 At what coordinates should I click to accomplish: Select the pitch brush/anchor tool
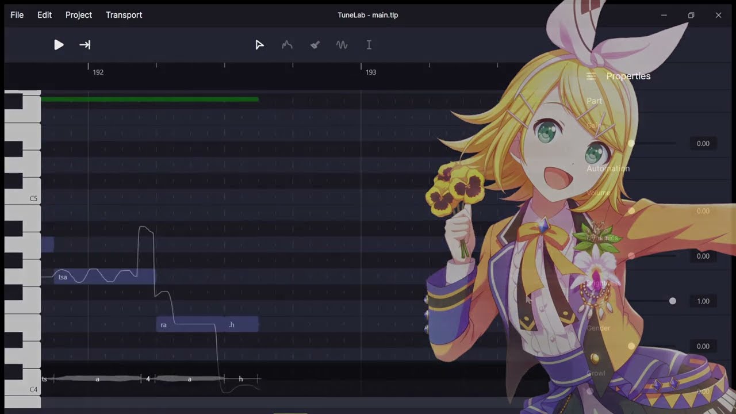pos(315,45)
